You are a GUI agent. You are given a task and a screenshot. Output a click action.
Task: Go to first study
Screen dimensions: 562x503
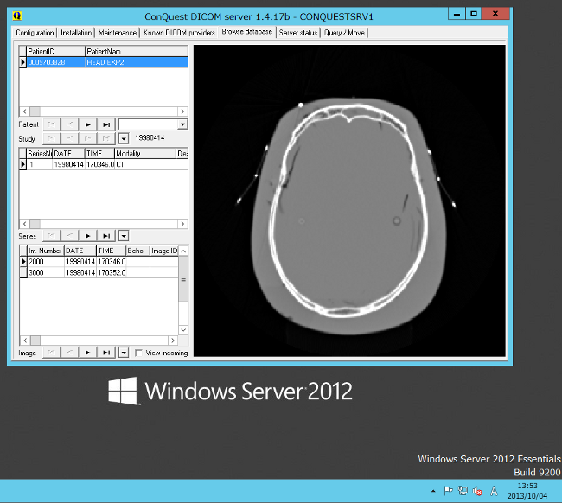(51, 138)
